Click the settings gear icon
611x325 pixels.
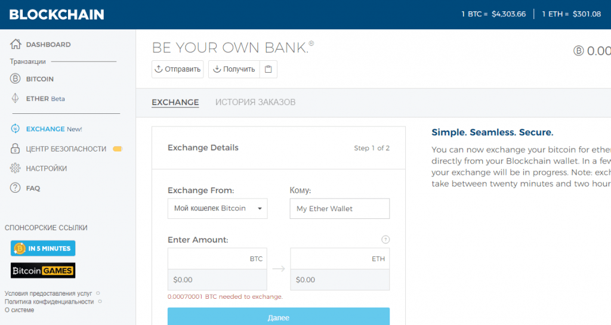(x=16, y=168)
